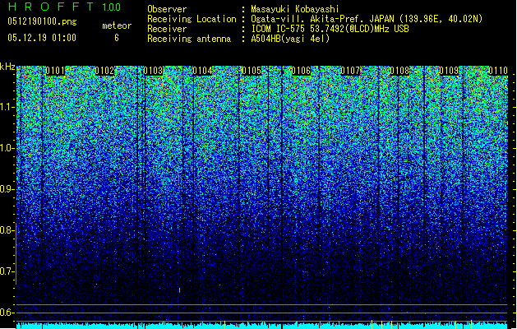This screenshot has width=517, height=329.
Task: Click the 1.1 frequency axis label
Action: pyautogui.click(x=7, y=107)
